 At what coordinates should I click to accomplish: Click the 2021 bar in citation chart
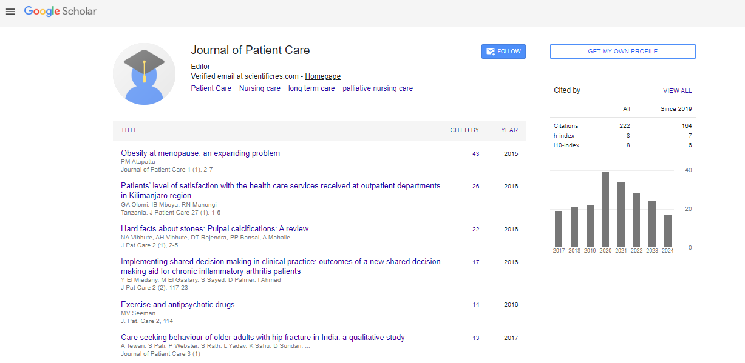tap(621, 215)
